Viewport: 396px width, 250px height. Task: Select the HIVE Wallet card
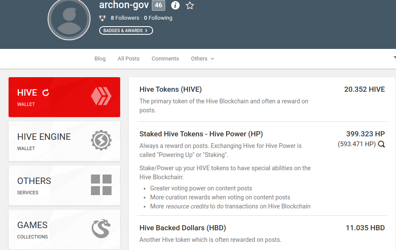coord(64,97)
